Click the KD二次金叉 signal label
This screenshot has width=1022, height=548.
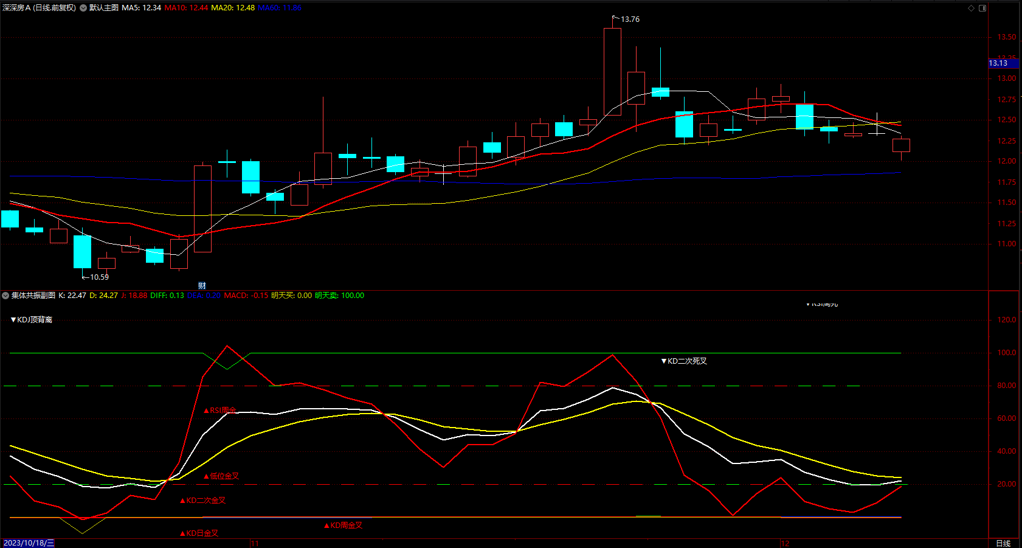pyautogui.click(x=203, y=501)
